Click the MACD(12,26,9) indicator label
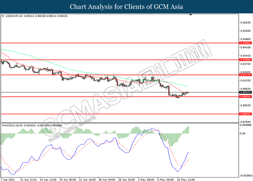Viewport: 253px width, 181px height. (12, 125)
